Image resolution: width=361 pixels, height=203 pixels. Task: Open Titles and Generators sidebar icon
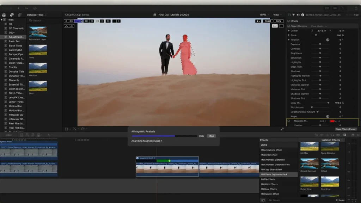20,15
